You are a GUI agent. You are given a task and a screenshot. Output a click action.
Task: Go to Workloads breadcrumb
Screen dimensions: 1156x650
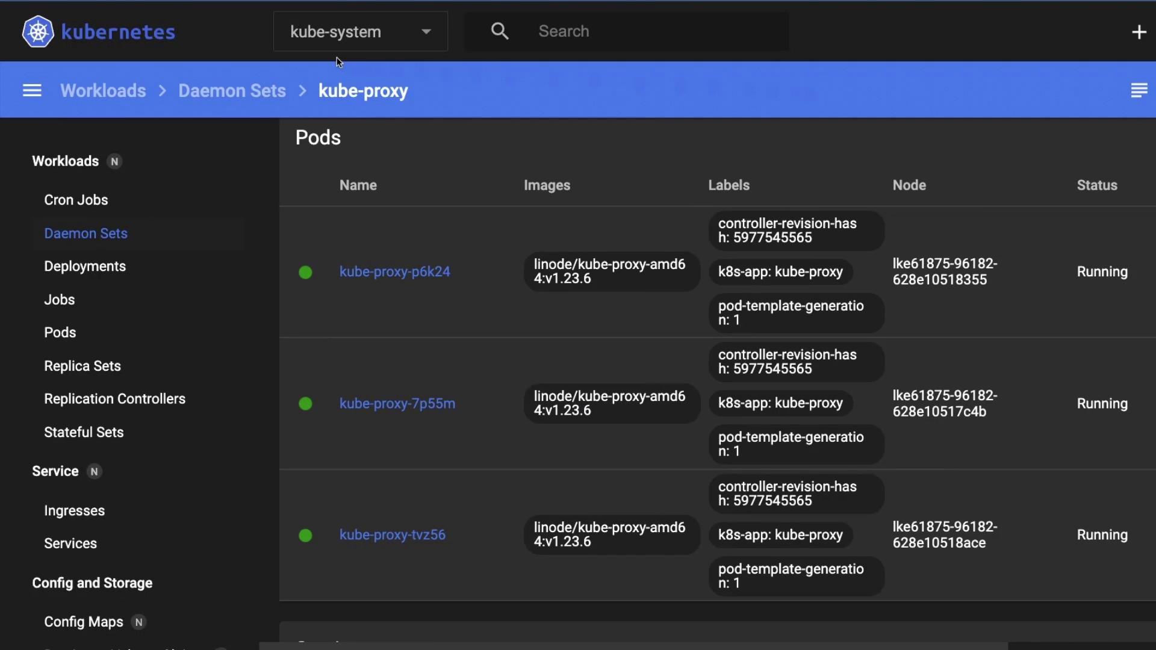click(x=103, y=91)
